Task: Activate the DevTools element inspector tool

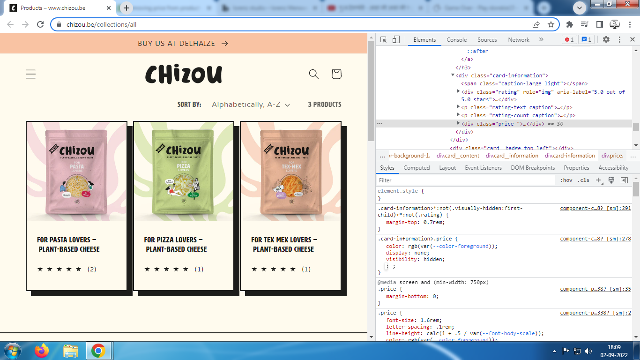Action: pyautogui.click(x=383, y=40)
